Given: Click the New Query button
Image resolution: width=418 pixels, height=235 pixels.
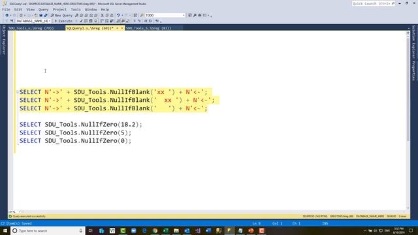Looking at the screenshot, I should (x=61, y=15).
